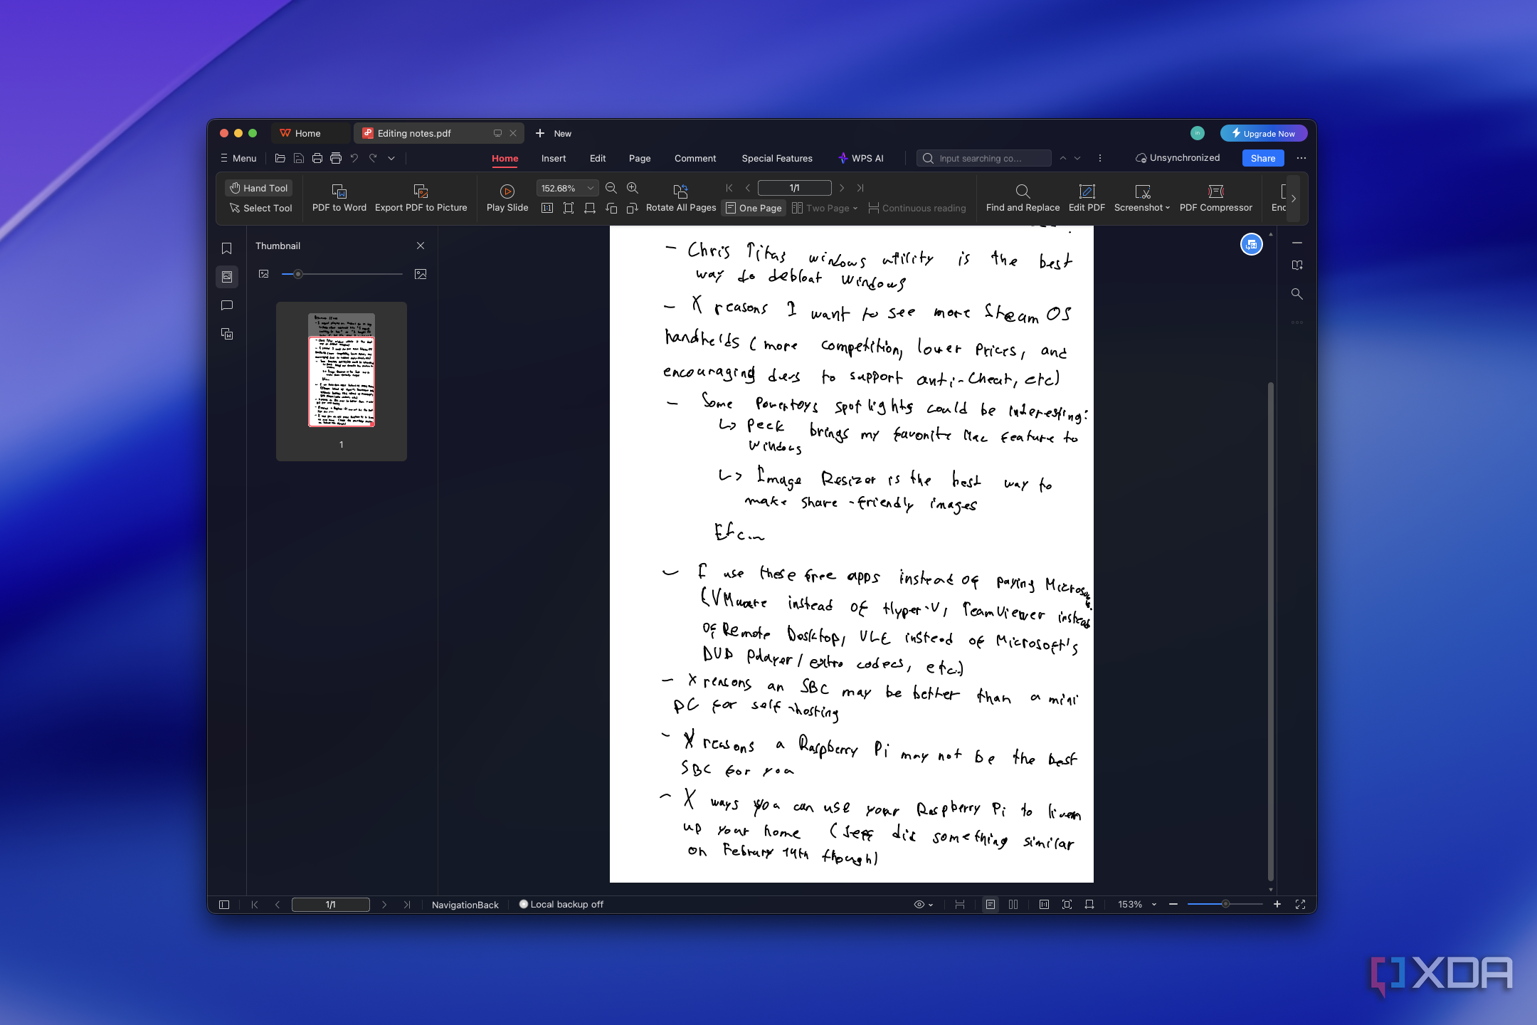Screen dimensions: 1537x1025
Task: Open the bookmark panel in the sidebar
Action: (227, 248)
